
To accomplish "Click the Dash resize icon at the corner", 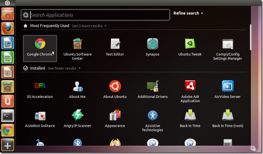I will click(253, 148).
